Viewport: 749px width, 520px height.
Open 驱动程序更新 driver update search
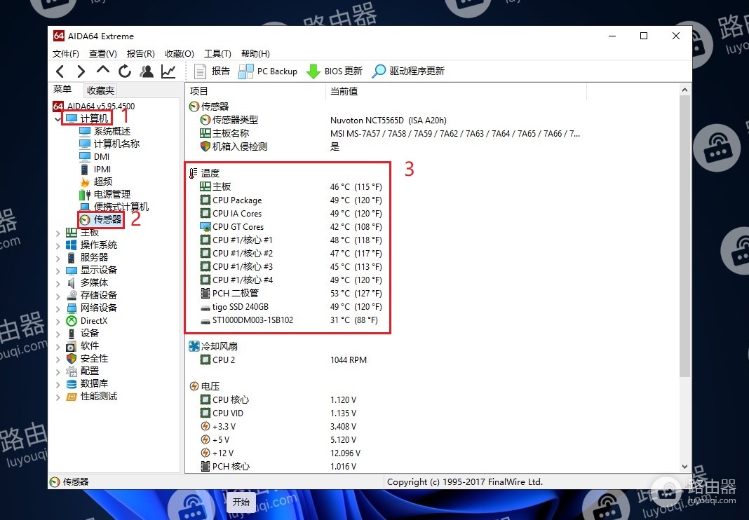click(x=408, y=71)
